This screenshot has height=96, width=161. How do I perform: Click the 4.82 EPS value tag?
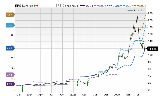click(x=10, y=49)
